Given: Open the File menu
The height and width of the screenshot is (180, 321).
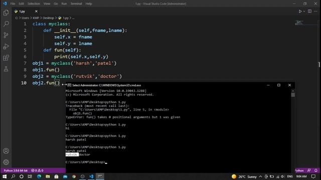Looking at the screenshot, I should 13,3.
